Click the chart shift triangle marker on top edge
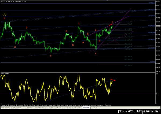This screenshot has width=161, height=114. click(107, 1)
